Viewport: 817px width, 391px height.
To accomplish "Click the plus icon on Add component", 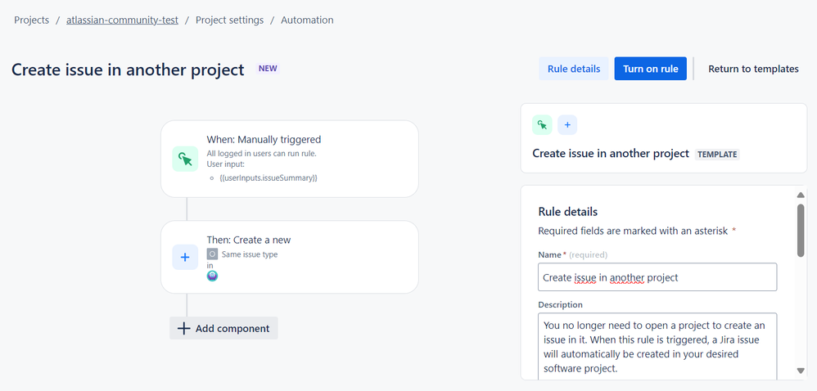I will point(184,329).
